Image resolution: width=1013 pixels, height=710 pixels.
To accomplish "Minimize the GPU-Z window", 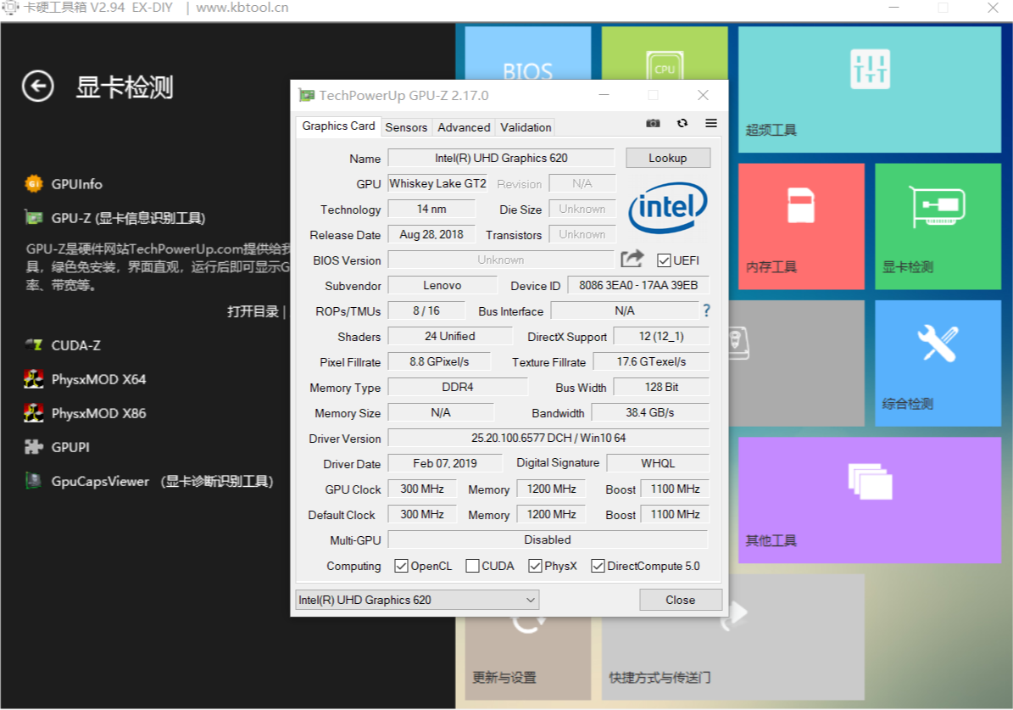I will [604, 95].
